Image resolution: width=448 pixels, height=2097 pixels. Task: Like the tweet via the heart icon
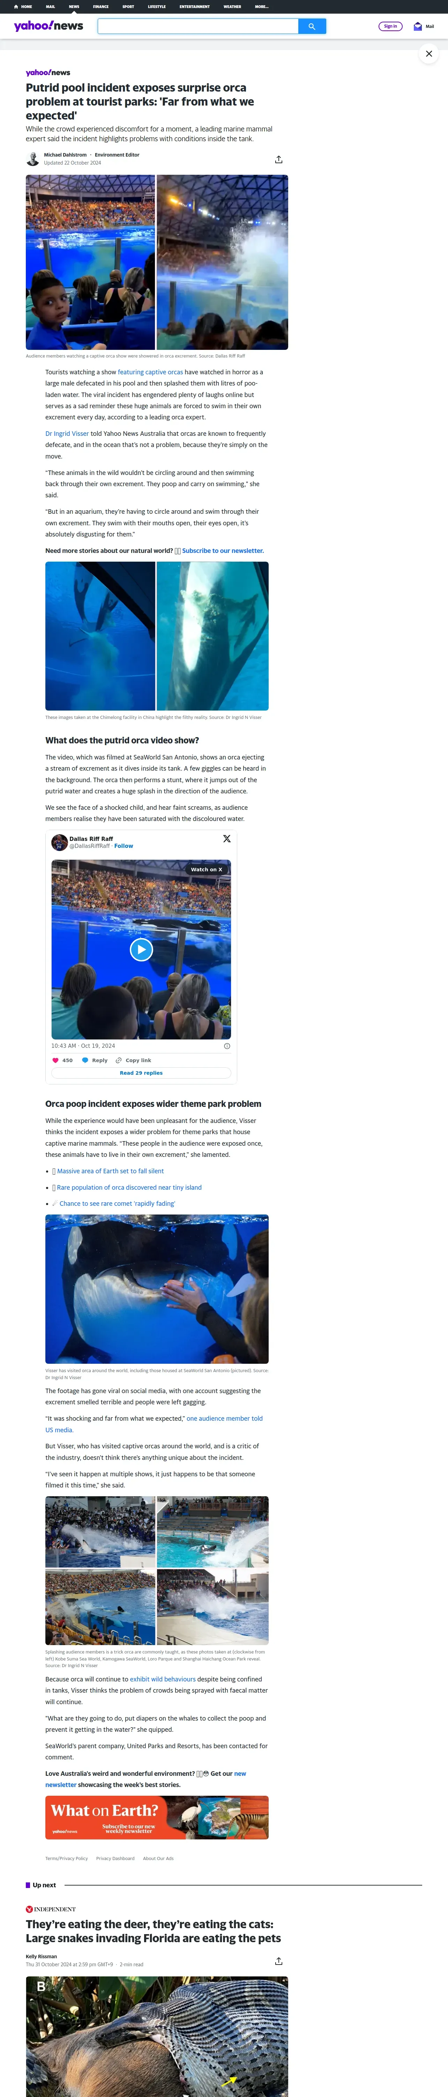[55, 1060]
